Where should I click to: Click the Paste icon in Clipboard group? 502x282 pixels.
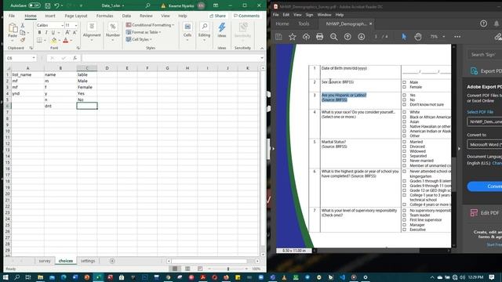[13, 28]
